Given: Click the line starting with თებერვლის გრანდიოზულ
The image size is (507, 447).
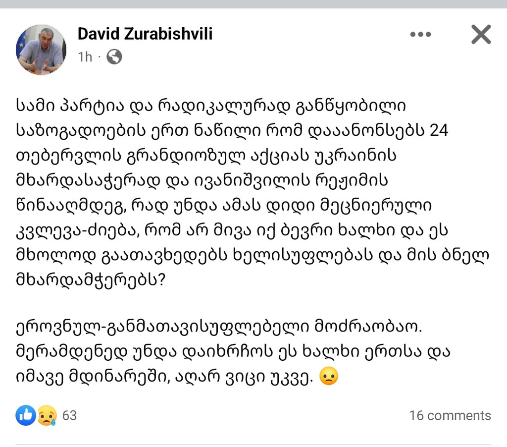Looking at the screenshot, I should pos(206,156).
